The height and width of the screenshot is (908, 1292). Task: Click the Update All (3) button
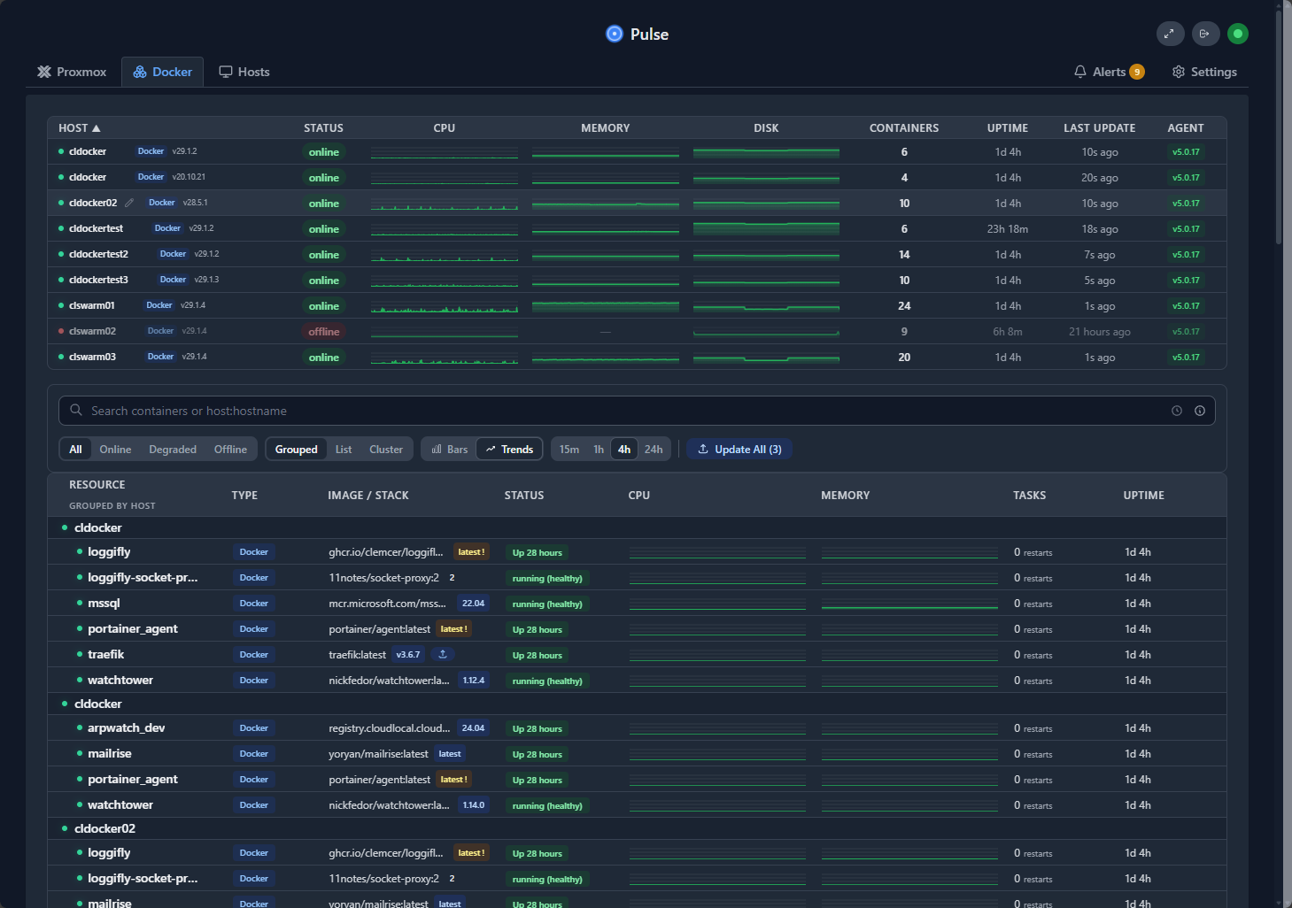pyautogui.click(x=739, y=449)
